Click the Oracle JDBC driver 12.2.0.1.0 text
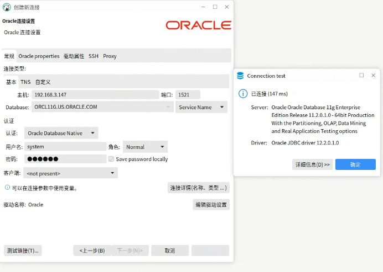Screen dimensions: 383x272 (305, 143)
